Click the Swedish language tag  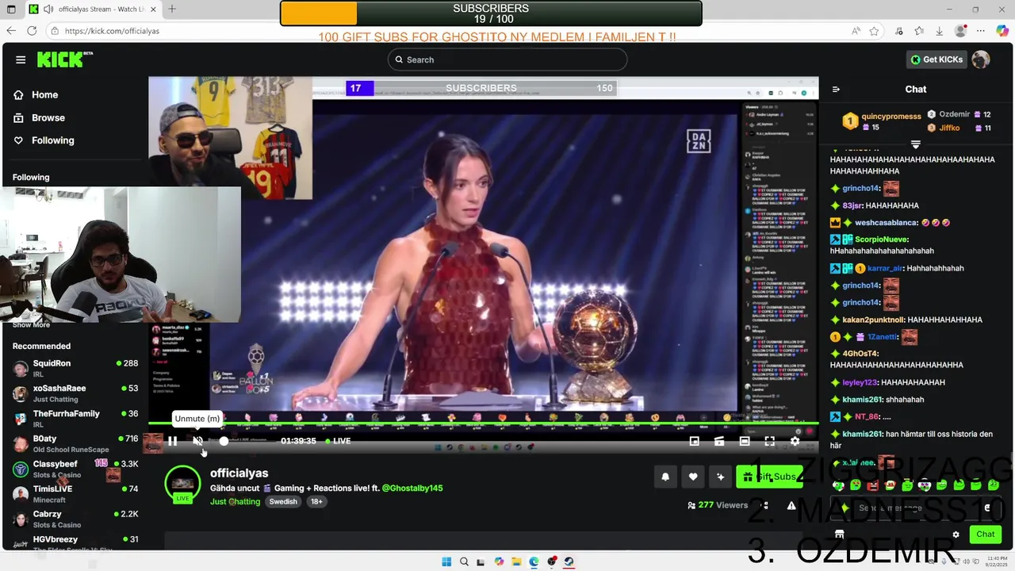[x=283, y=502]
